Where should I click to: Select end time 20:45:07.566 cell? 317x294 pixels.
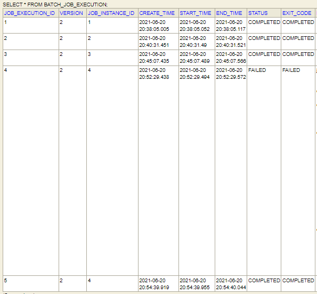click(231, 58)
